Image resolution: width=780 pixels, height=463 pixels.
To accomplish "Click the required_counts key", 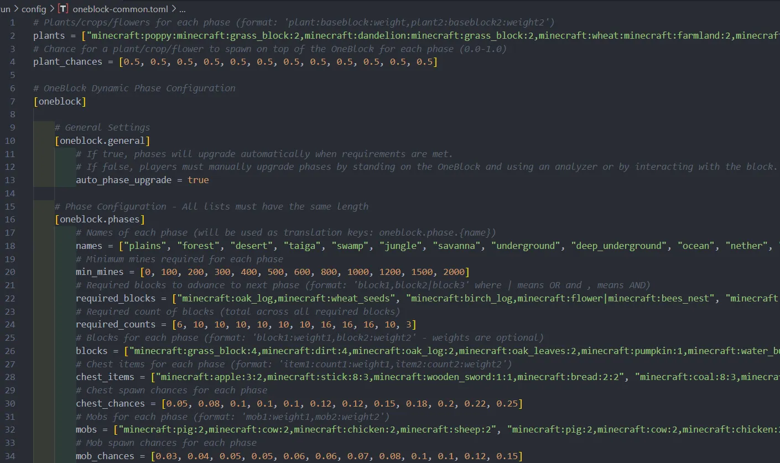I will coord(116,325).
